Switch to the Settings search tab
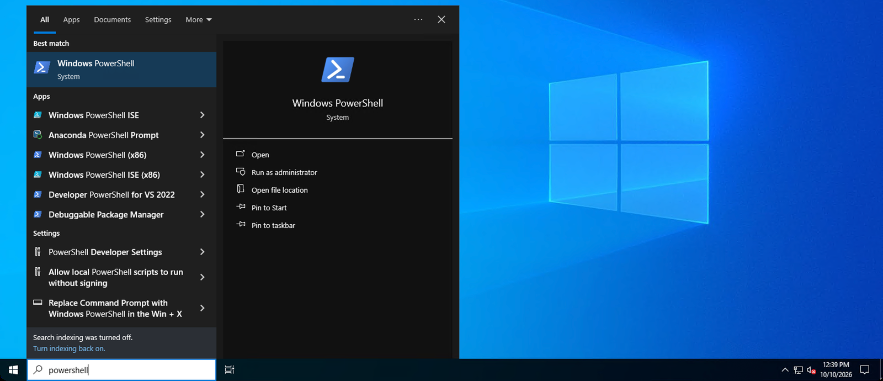 158,19
